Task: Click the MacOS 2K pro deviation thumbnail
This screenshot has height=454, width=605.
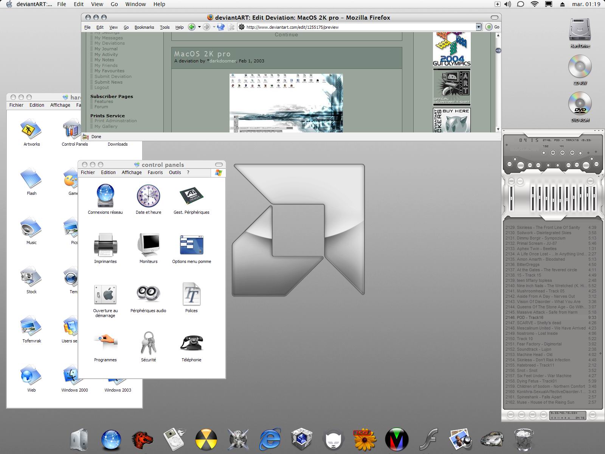Action: [286, 103]
